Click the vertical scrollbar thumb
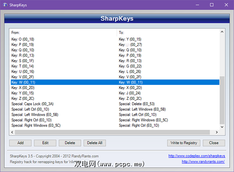Viewport: 234px width, 172px height. pos(222,100)
